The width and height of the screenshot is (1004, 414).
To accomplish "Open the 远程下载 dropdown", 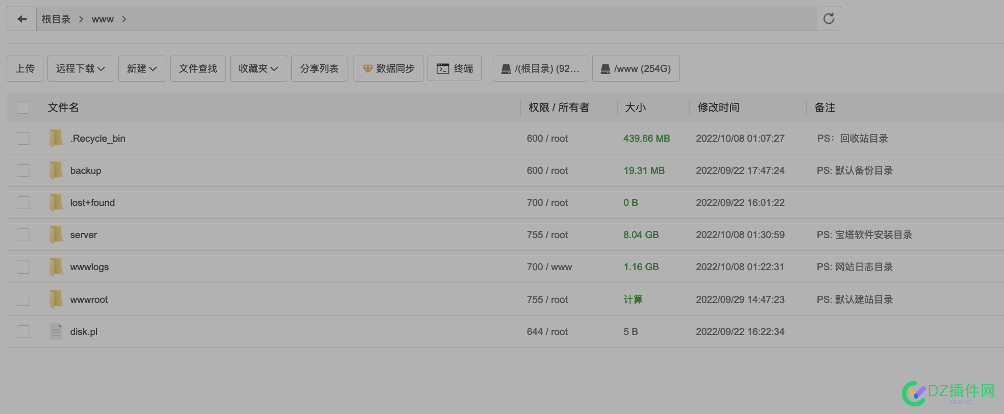I will (x=81, y=68).
